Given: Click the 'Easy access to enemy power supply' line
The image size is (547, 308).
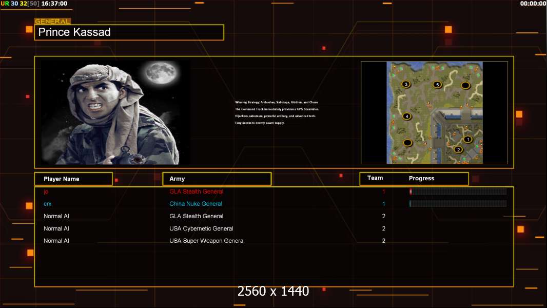Looking at the screenshot, I should [260, 123].
